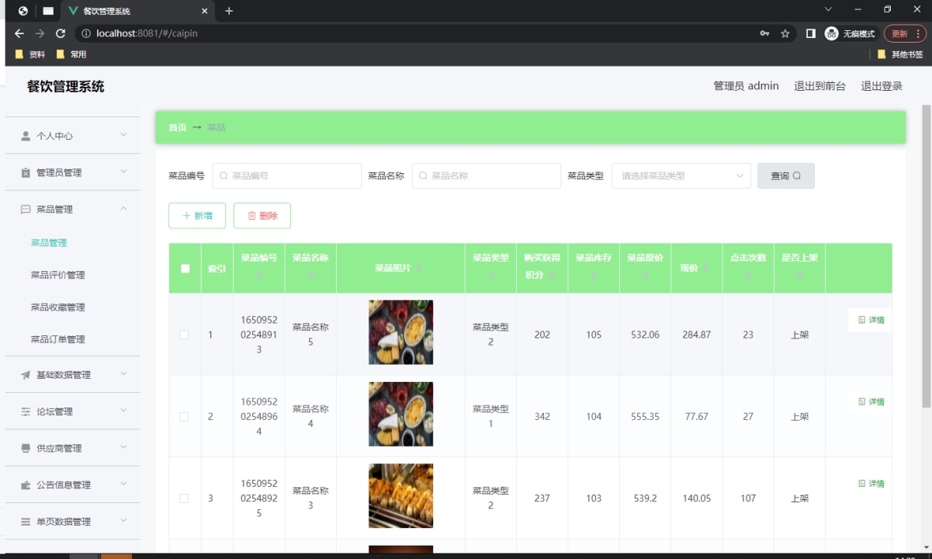Click the 论坛管理 sliders icon
Viewport: 932px width, 559px height.
[x=26, y=411]
